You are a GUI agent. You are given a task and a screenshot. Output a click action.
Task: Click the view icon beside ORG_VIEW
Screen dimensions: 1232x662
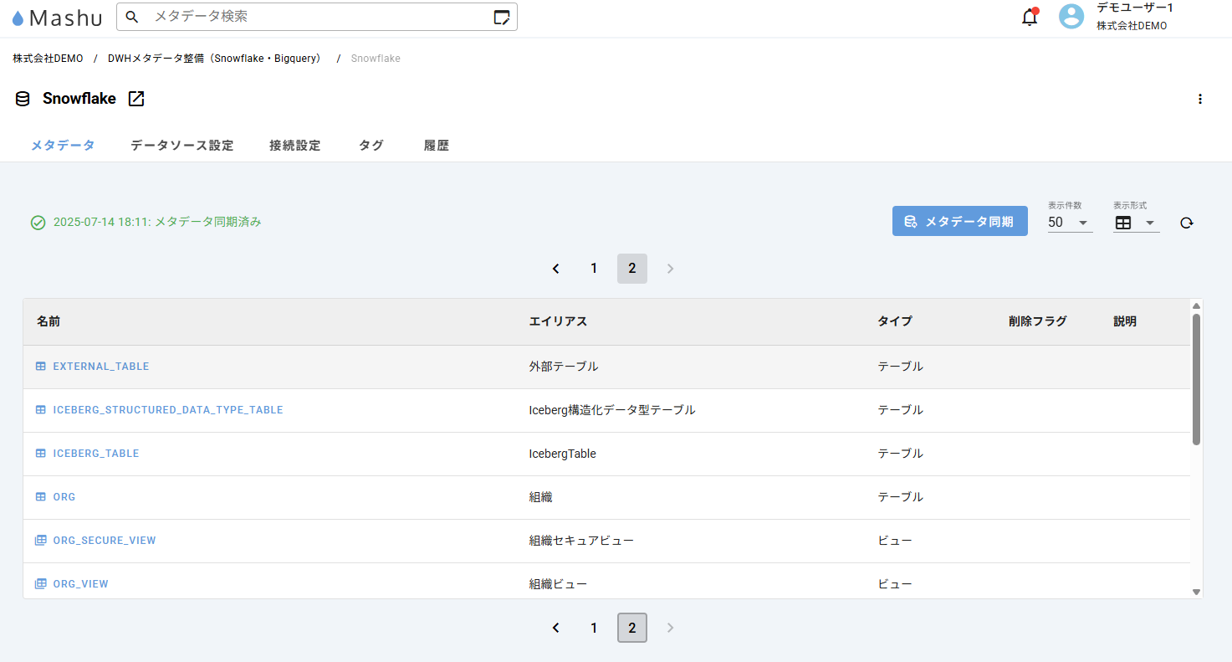(x=40, y=584)
